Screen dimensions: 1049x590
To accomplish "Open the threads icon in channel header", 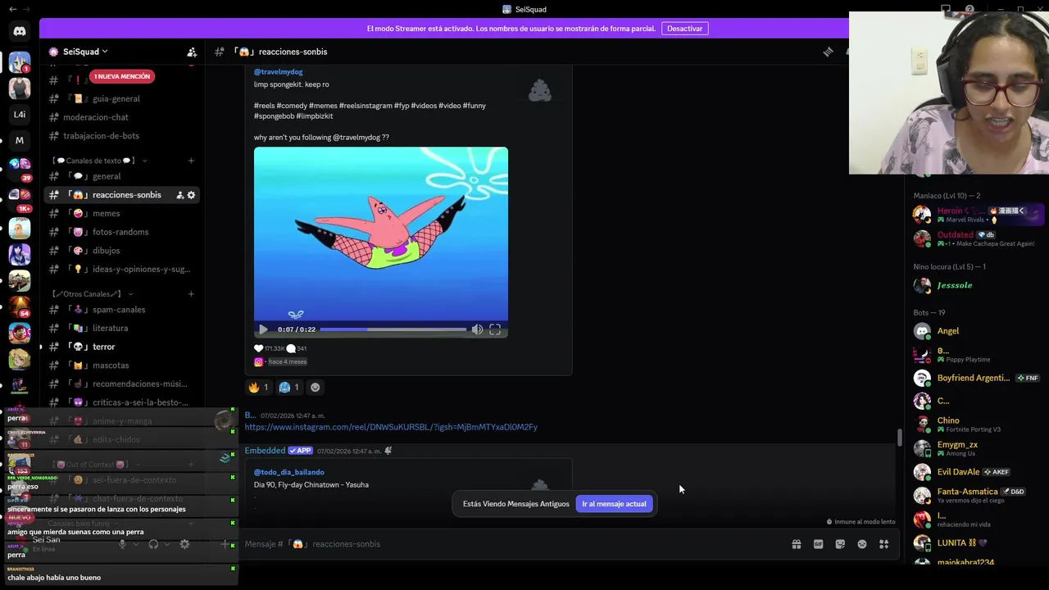I will point(828,52).
